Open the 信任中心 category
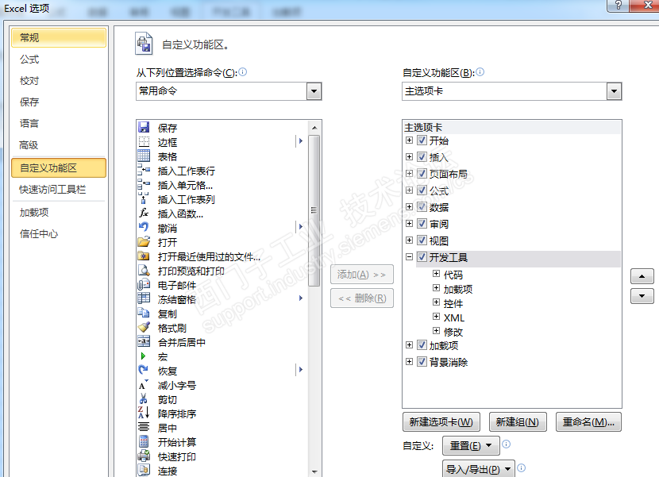The width and height of the screenshot is (659, 477). [x=59, y=233]
